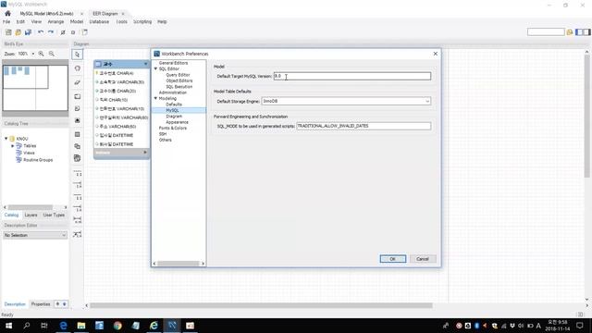Switch to the Layers tab

tap(31, 215)
